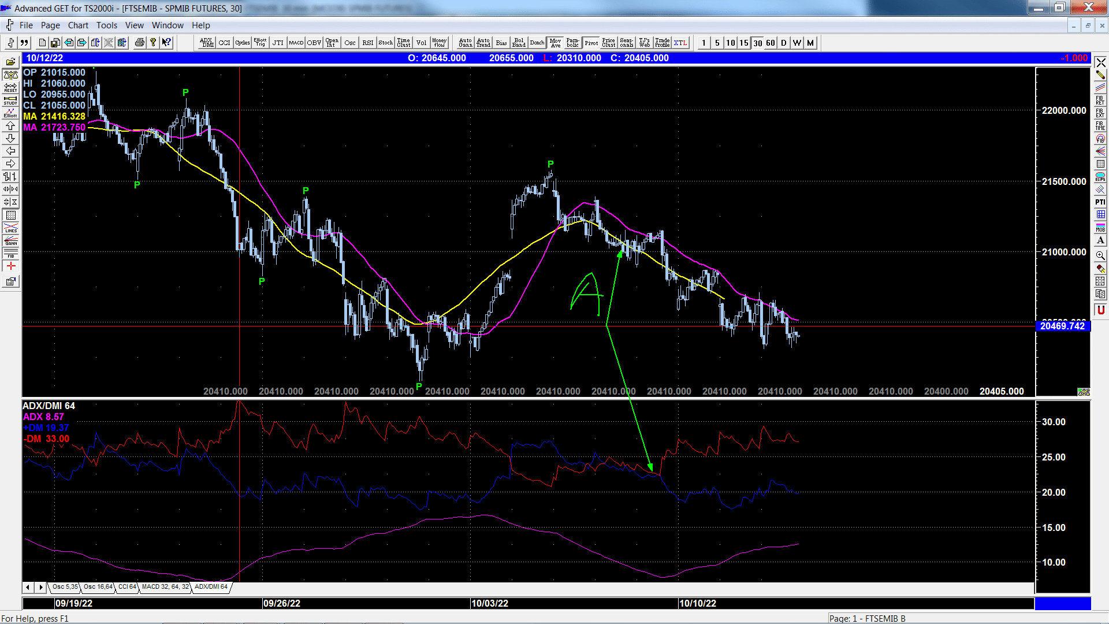The image size is (1109, 624).
Task: Click the Money Flow button
Action: coord(440,43)
